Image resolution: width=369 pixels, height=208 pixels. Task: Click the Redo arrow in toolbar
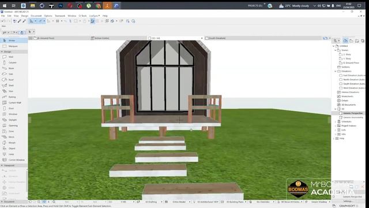point(9,21)
